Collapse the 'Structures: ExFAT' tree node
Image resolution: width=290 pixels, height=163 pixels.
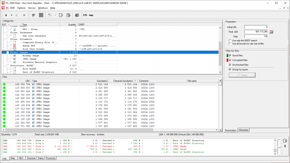[x=4, y=65]
